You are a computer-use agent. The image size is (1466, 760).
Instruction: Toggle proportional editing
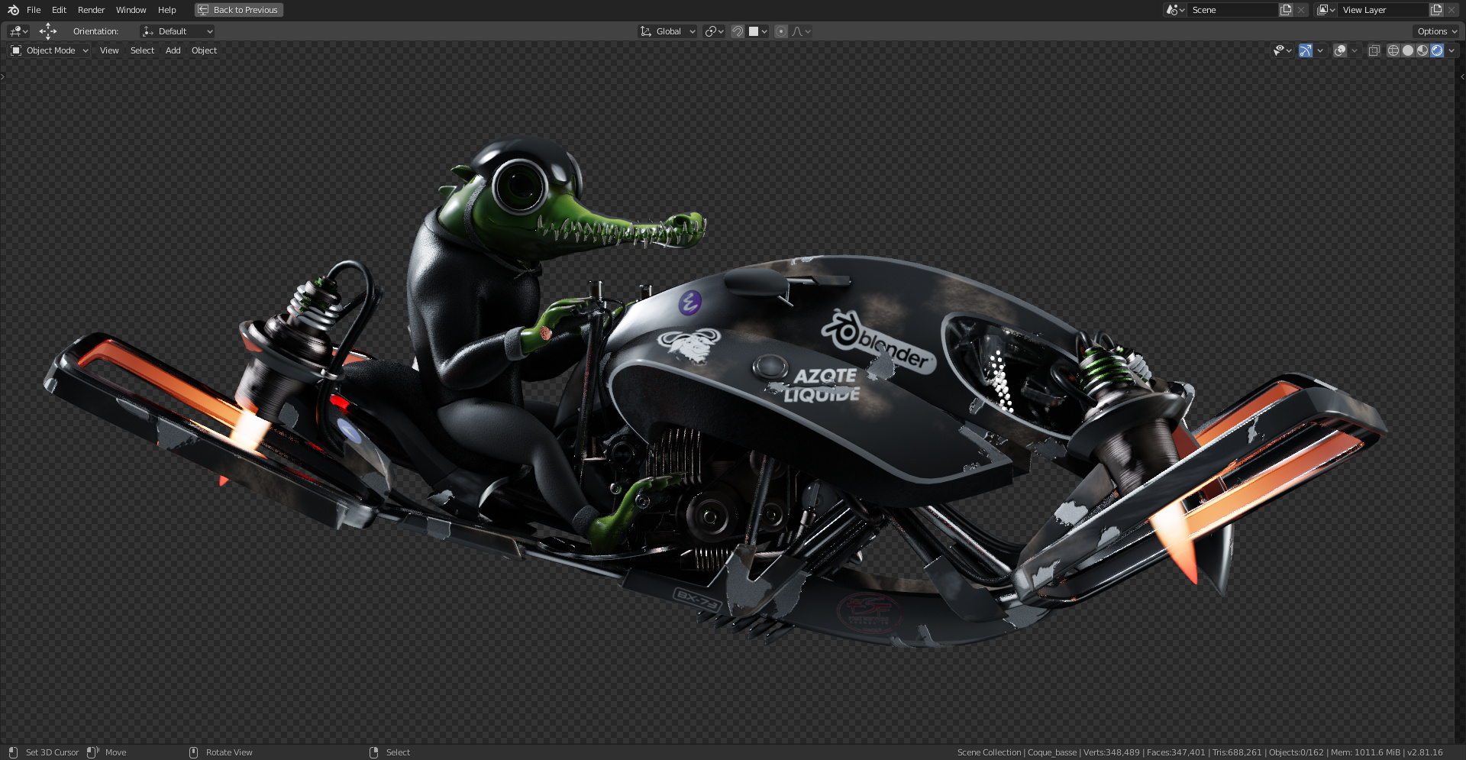[780, 31]
